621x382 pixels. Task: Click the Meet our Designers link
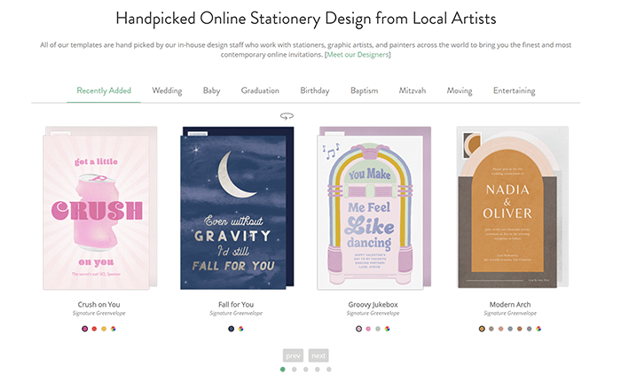click(358, 55)
